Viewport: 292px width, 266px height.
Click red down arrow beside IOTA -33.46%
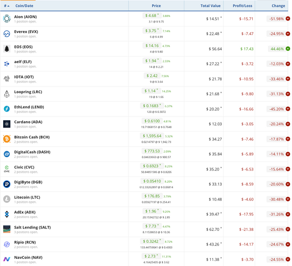(288, 79)
